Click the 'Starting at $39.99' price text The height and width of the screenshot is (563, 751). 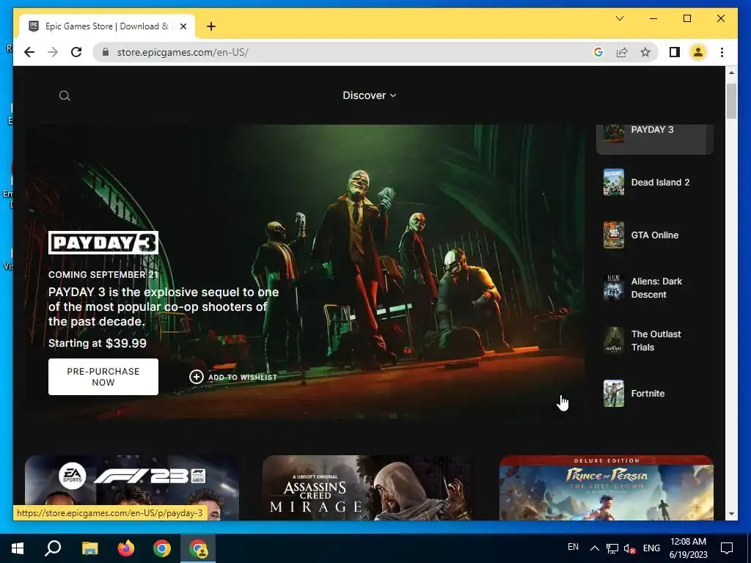98,343
